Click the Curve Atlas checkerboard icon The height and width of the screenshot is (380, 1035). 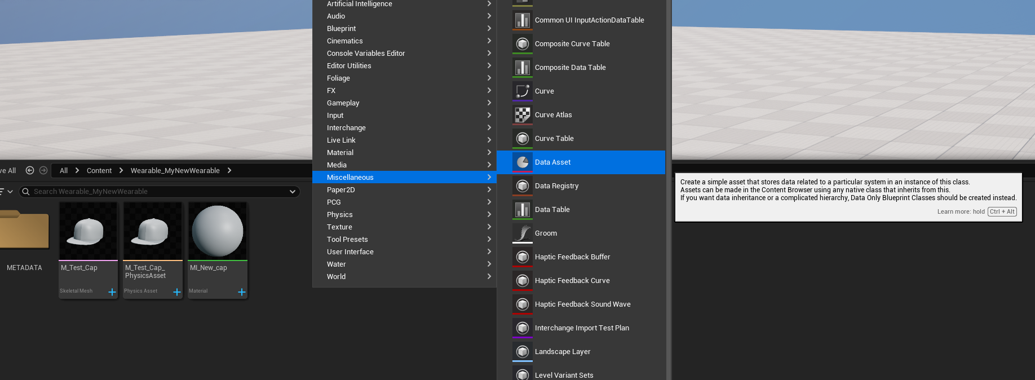(x=523, y=115)
